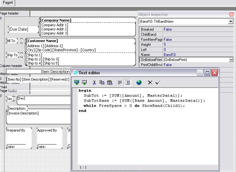Open the Band10 object selector dropdown
The height and width of the screenshot is (172, 236).
(231, 21)
